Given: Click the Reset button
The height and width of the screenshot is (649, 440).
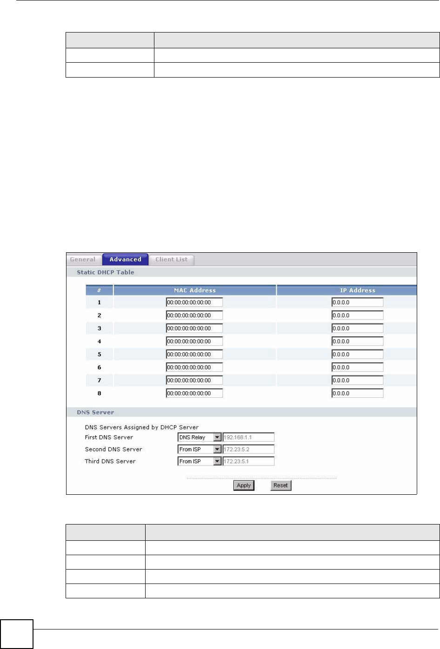Looking at the screenshot, I should (280, 485).
